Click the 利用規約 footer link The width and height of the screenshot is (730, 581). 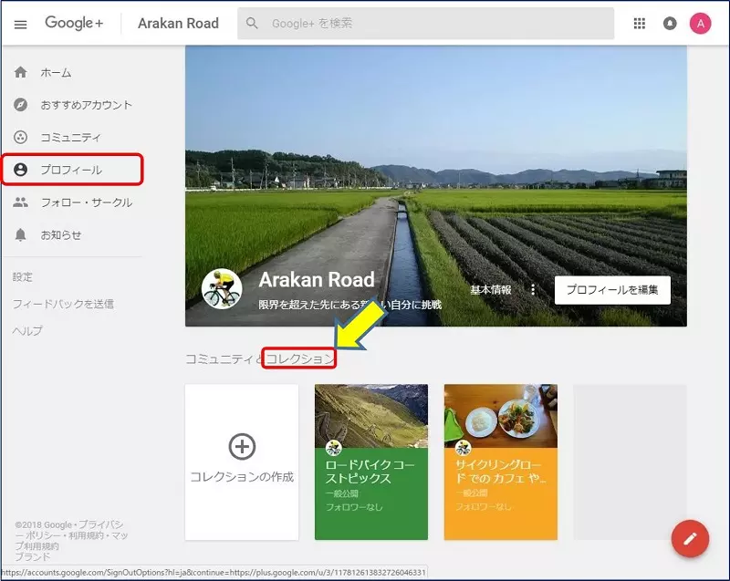pyautogui.click(x=87, y=535)
